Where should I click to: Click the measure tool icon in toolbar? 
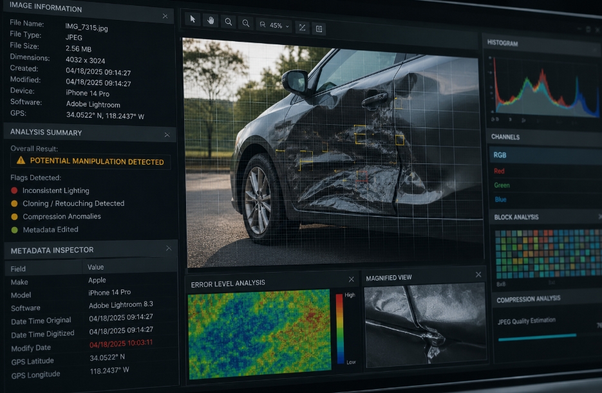302,28
